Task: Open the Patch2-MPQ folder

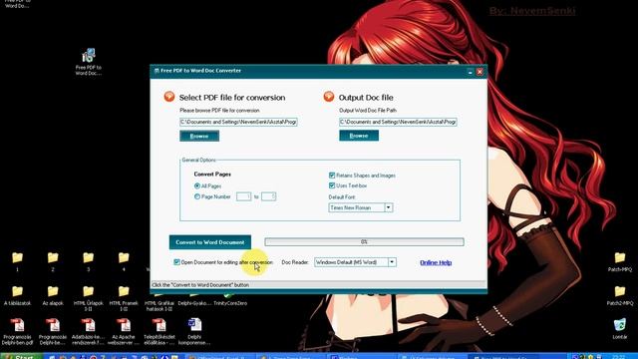Action: pos(620,295)
